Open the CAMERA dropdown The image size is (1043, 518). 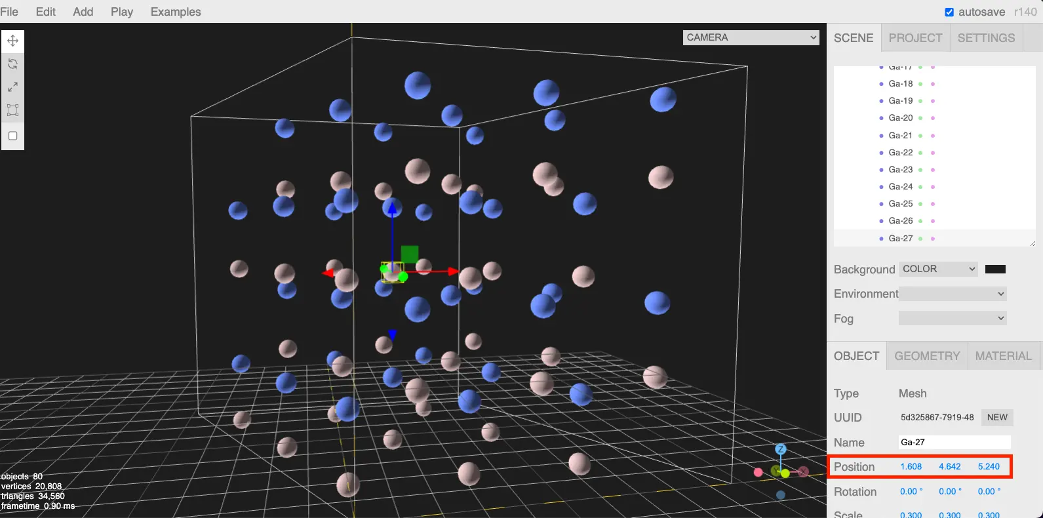coord(751,37)
